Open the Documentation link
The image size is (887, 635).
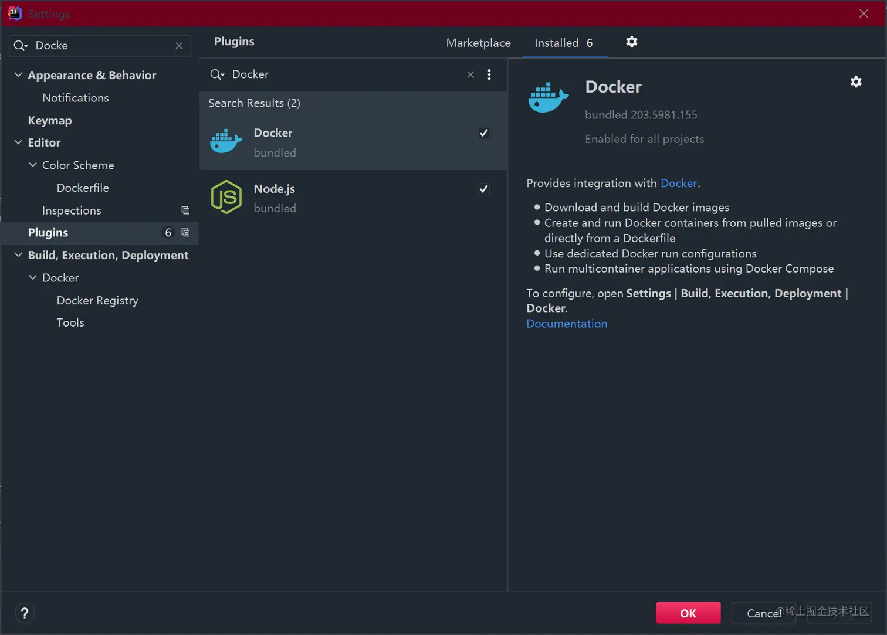(x=567, y=324)
